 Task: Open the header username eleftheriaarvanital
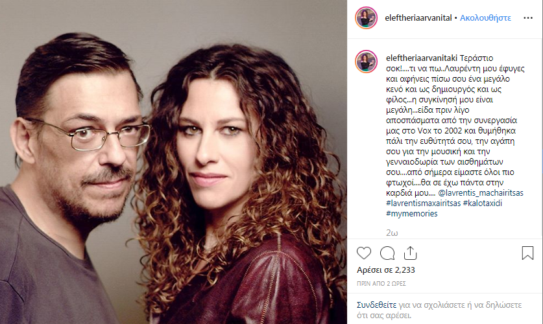[418, 18]
